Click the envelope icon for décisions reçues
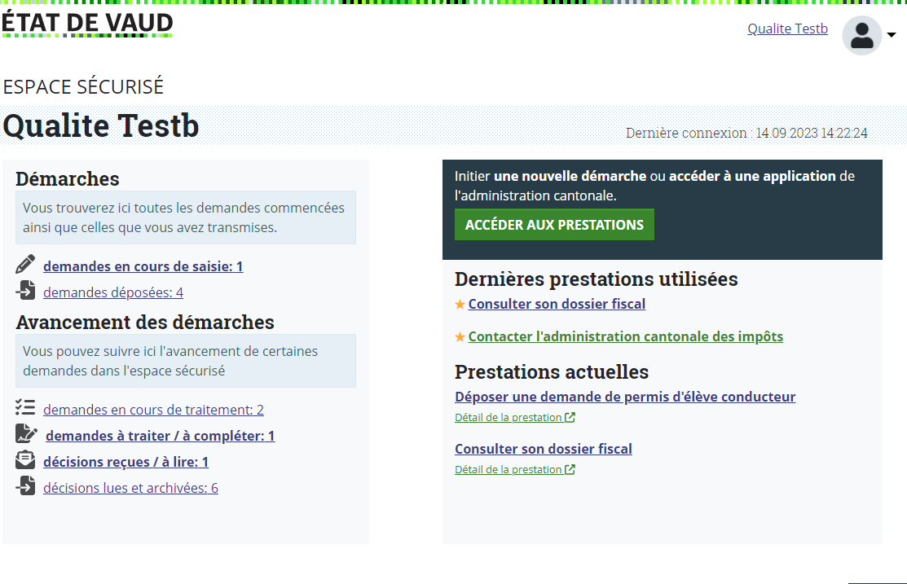The width and height of the screenshot is (907, 584). coord(25,459)
